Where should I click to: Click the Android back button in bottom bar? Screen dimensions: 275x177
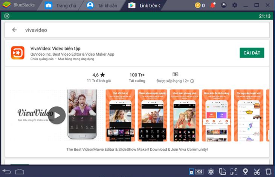(7, 172)
